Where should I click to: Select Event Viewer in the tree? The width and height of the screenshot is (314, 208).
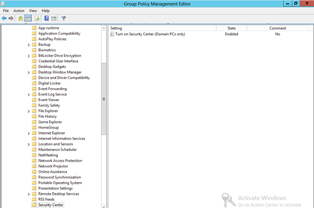pos(49,100)
